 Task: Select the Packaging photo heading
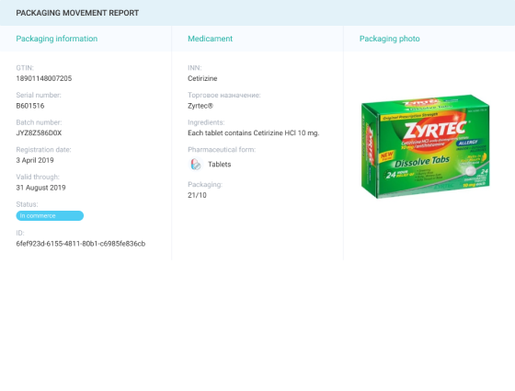pyautogui.click(x=390, y=39)
